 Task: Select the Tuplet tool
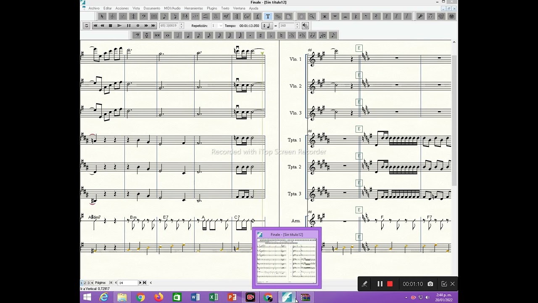[195, 16]
